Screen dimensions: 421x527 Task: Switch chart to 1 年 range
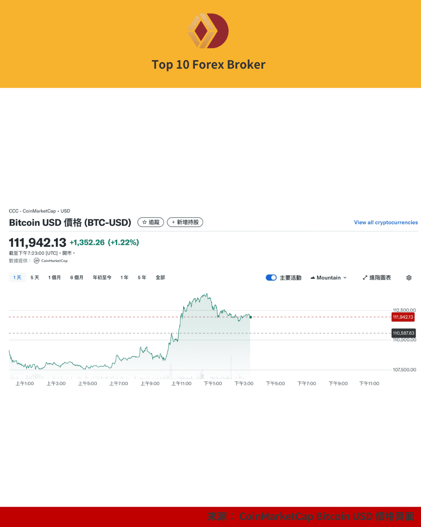(x=124, y=278)
